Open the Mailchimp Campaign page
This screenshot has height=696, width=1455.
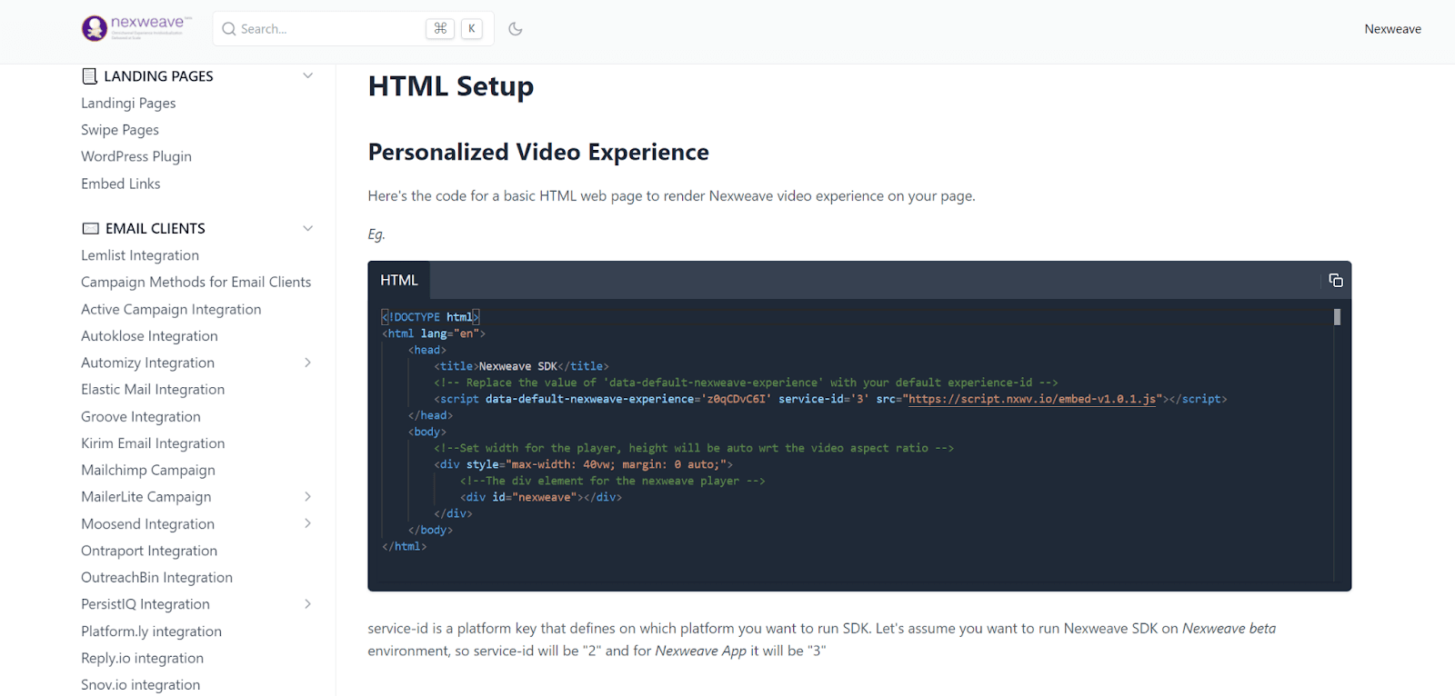click(x=148, y=470)
